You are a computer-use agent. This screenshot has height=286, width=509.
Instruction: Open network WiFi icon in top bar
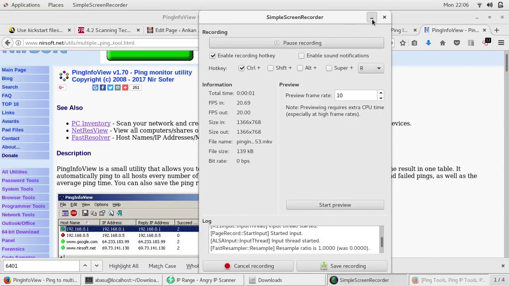[x=479, y=5]
